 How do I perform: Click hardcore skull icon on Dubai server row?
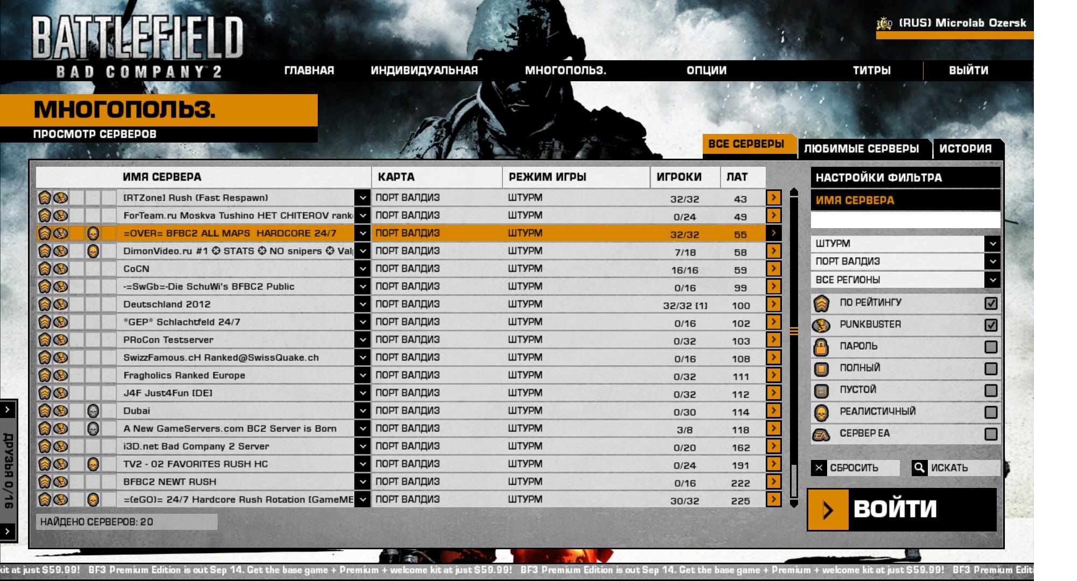93,411
